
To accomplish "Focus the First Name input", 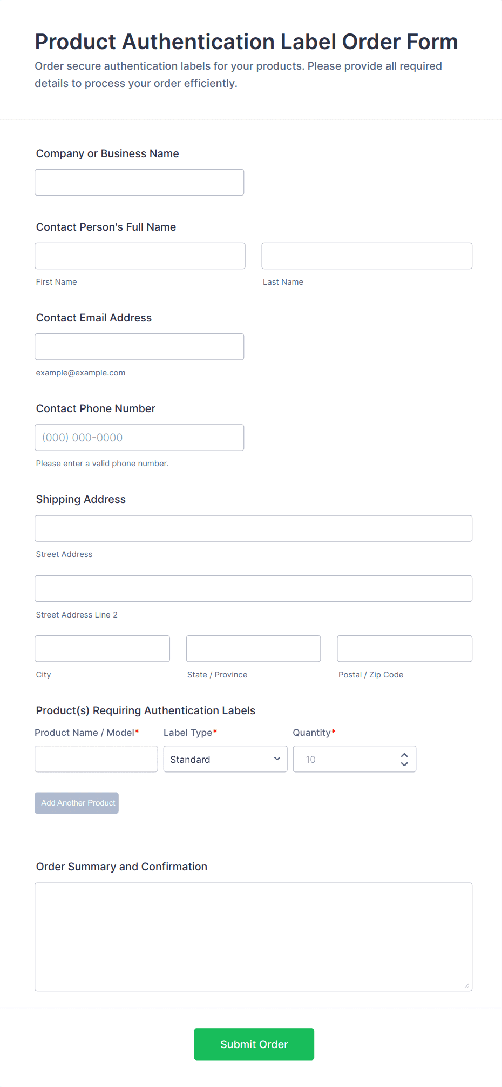I will tap(140, 256).
